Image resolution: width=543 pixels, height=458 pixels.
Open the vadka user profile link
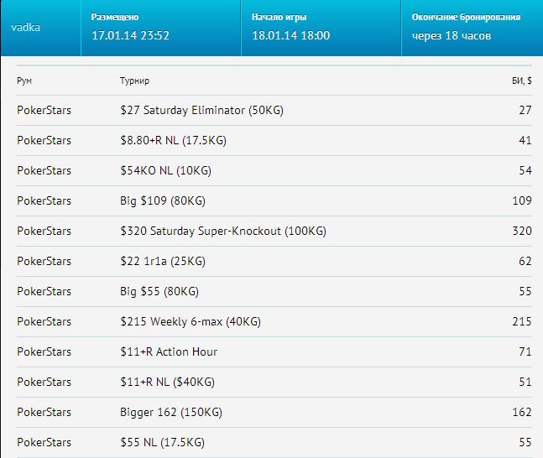coord(25,28)
